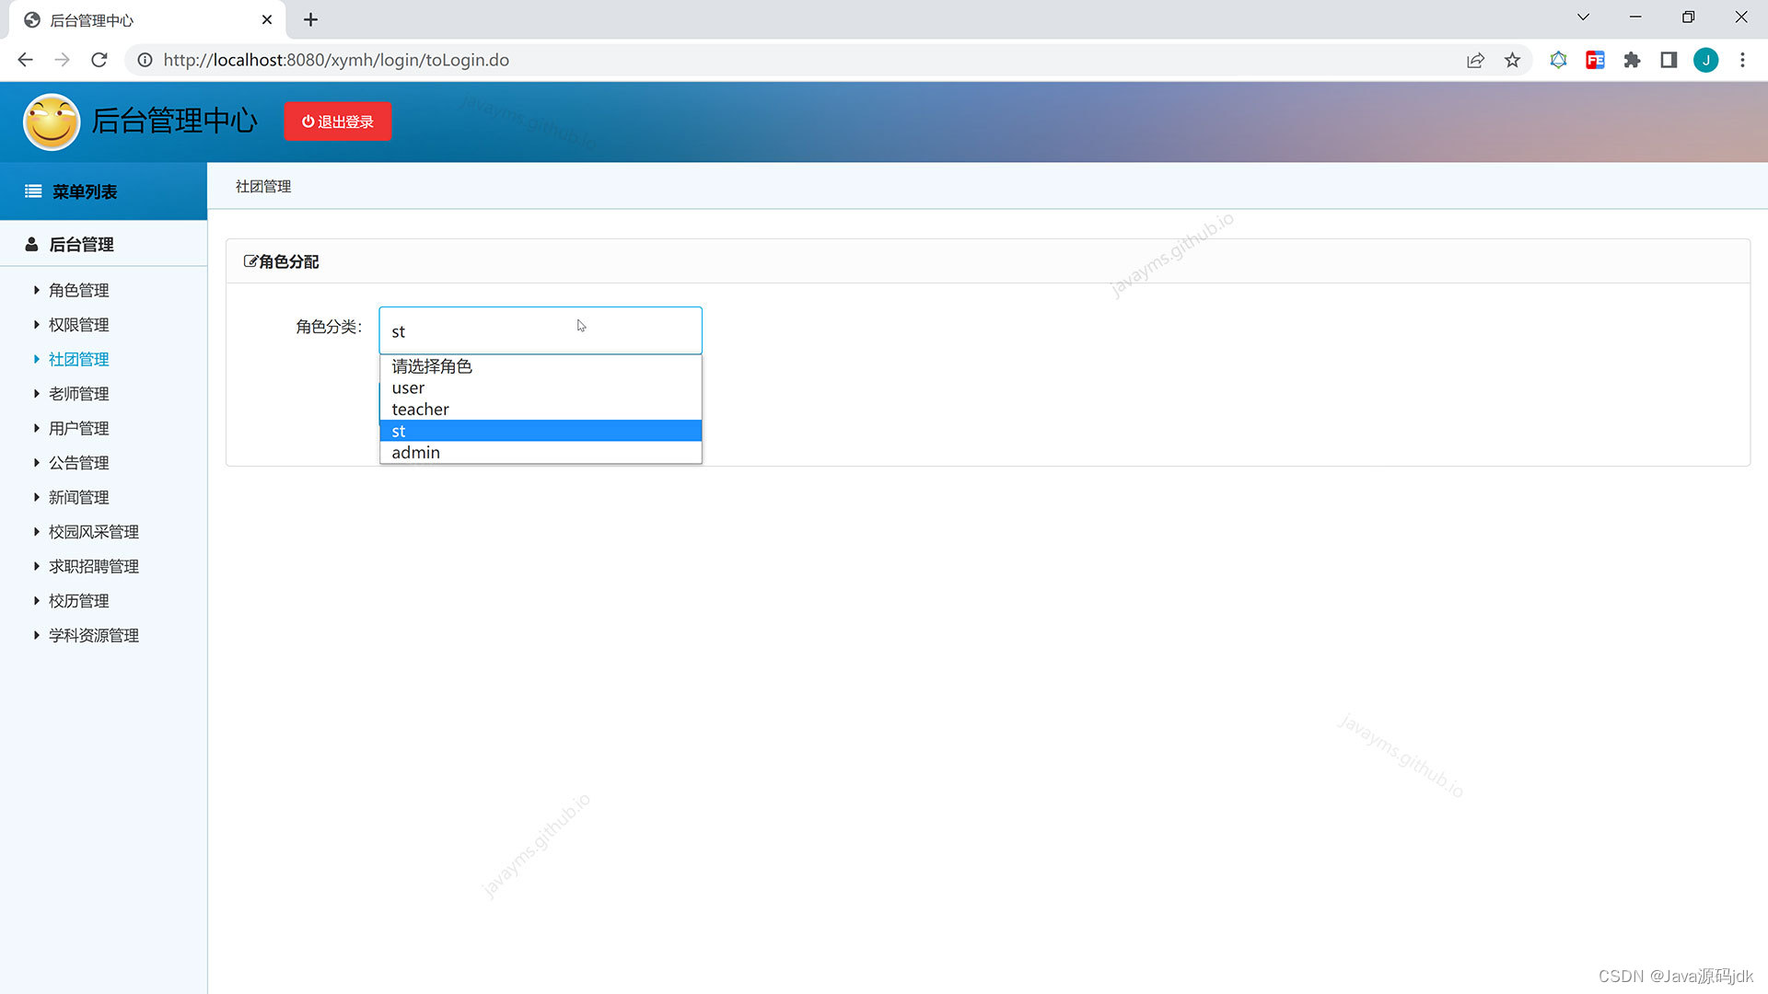
Task: Pick the '请选择角色' placeholder option
Action: click(431, 366)
